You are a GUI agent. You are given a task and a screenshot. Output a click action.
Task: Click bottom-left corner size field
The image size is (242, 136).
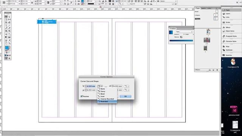coord(91,90)
